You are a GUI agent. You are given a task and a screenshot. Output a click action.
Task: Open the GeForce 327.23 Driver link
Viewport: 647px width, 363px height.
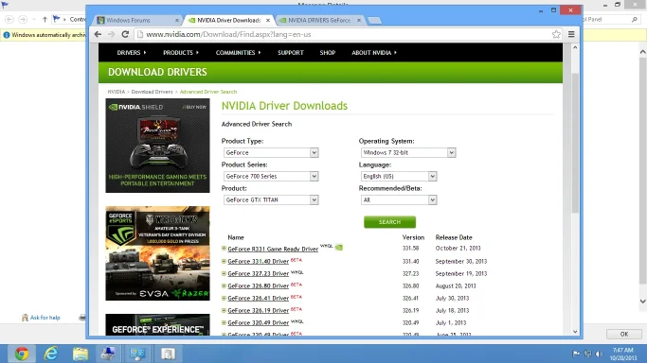[258, 274]
